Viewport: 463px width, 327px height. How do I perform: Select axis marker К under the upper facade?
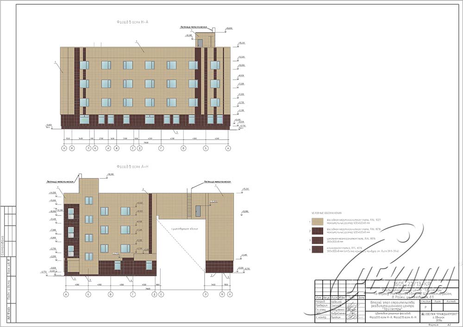point(95,148)
